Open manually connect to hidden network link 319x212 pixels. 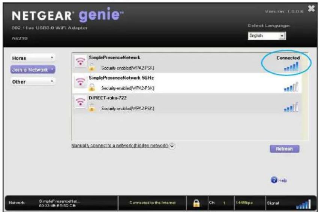tap(120, 145)
